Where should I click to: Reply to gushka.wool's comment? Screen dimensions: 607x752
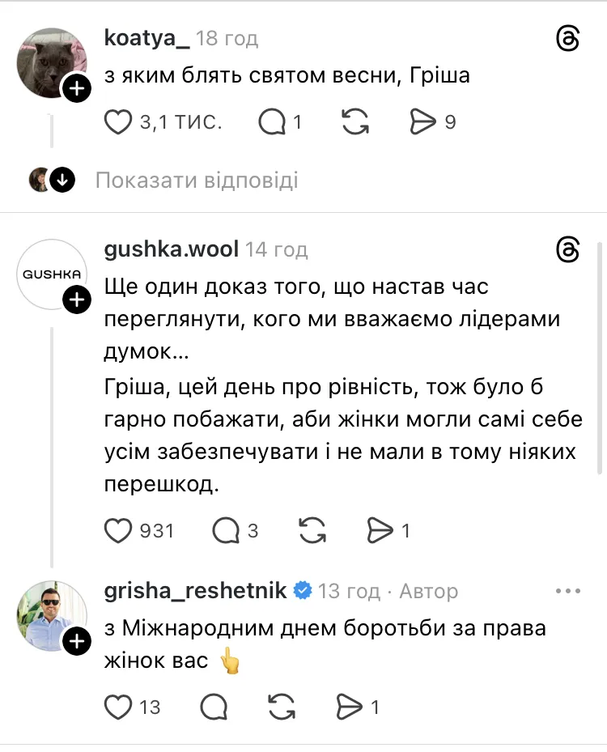pyautogui.click(x=226, y=530)
